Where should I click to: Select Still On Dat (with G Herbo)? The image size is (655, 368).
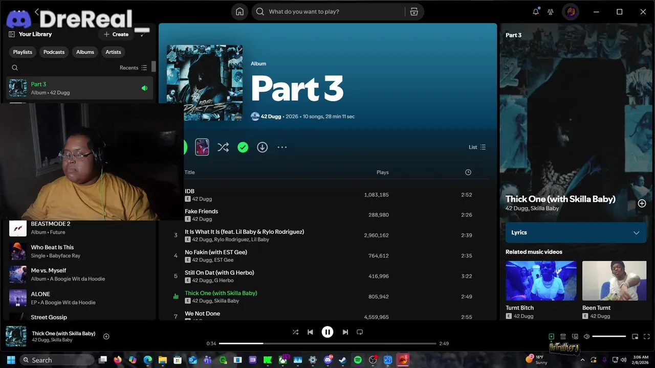[x=327, y=276]
